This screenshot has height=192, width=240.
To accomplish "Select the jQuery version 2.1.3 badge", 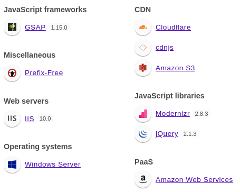I will click(190, 134).
